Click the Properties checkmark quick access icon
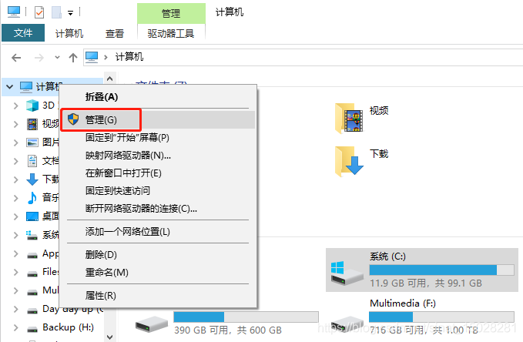This screenshot has width=523, height=342. click(x=39, y=12)
